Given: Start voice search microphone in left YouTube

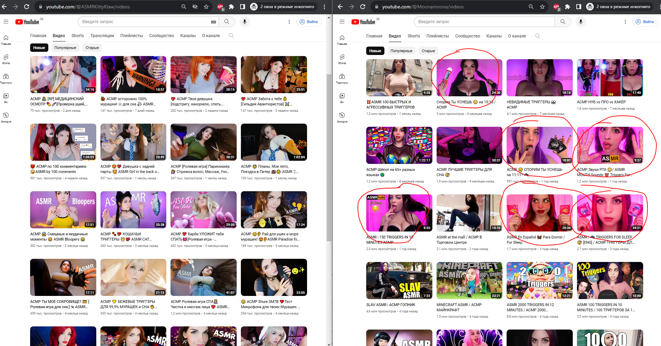Looking at the screenshot, I should pyautogui.click(x=245, y=22).
